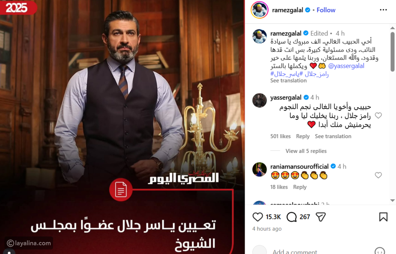Save post with bookmark icon
Viewport: 396px width, 254px height.
click(x=383, y=217)
